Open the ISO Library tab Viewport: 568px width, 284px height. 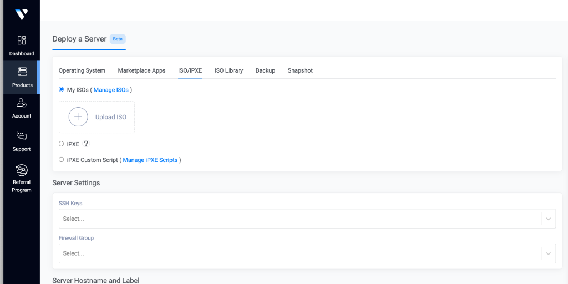point(229,70)
